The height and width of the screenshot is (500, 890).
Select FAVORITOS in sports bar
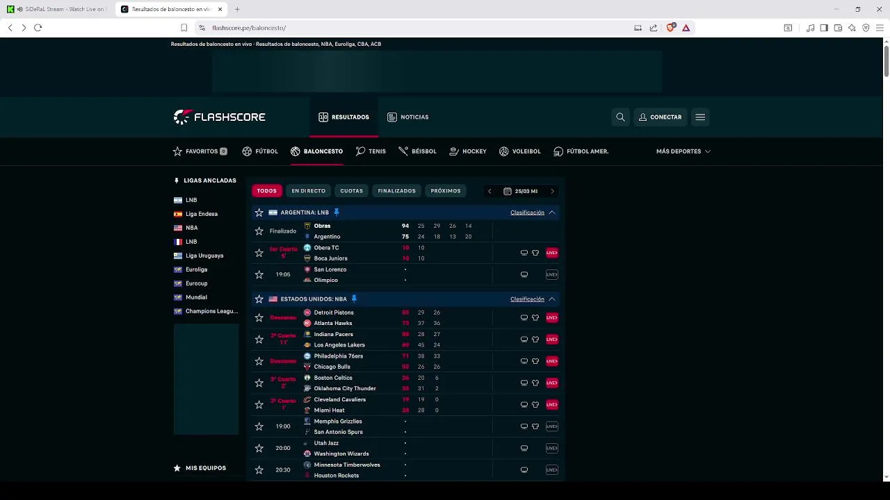coord(200,151)
